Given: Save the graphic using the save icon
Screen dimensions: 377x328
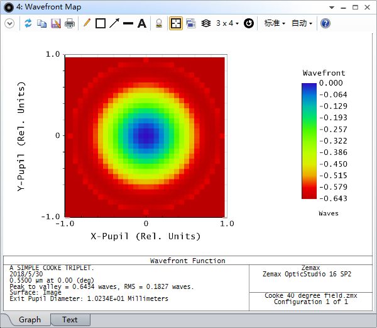Looking at the screenshot, I should click(x=56, y=23).
